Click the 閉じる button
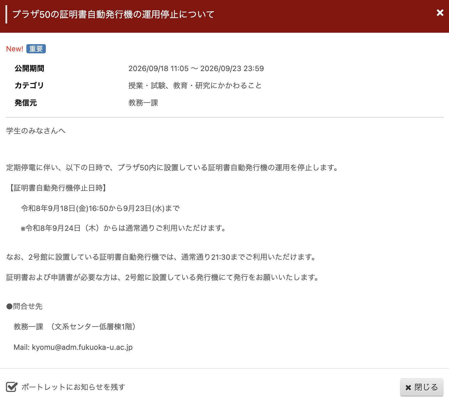449x410 pixels. point(422,387)
